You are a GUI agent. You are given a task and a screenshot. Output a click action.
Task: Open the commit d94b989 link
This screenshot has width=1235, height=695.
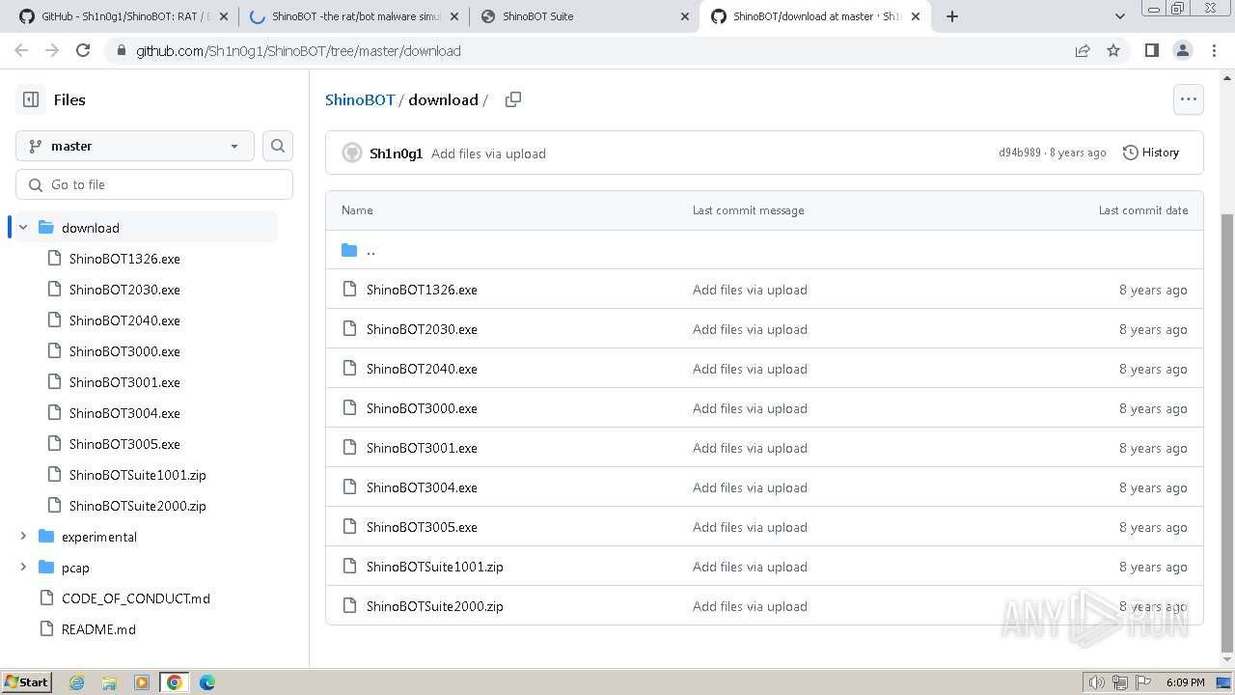coord(1020,153)
